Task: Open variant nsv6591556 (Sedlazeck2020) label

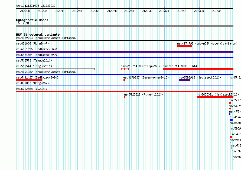Action: coord(37,49)
